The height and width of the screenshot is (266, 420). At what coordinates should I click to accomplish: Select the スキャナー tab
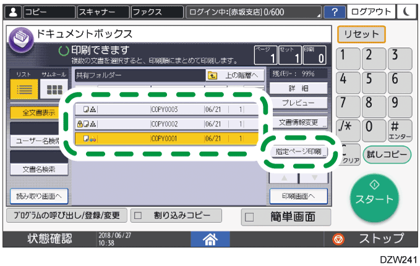(103, 12)
